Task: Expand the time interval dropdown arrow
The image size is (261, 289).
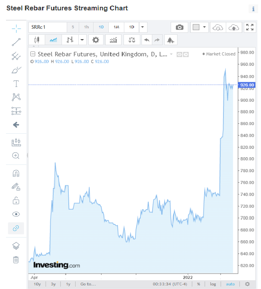Action: 143,27
